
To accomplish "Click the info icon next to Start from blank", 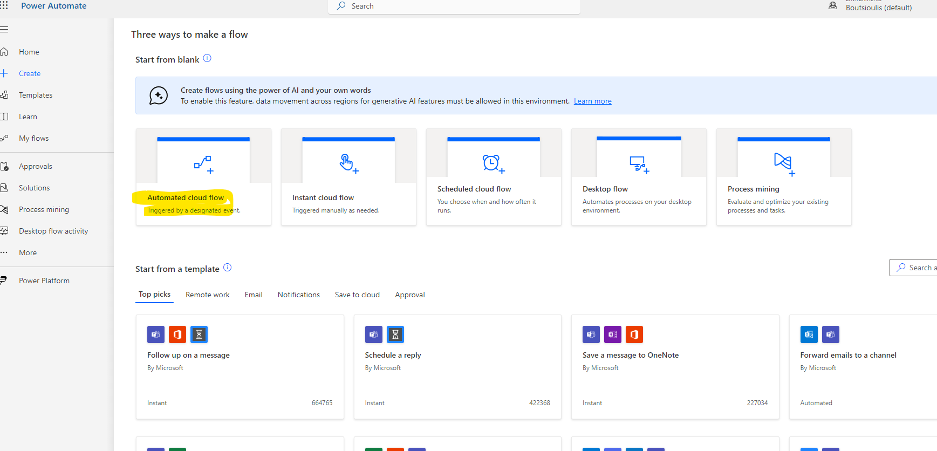I will [207, 58].
